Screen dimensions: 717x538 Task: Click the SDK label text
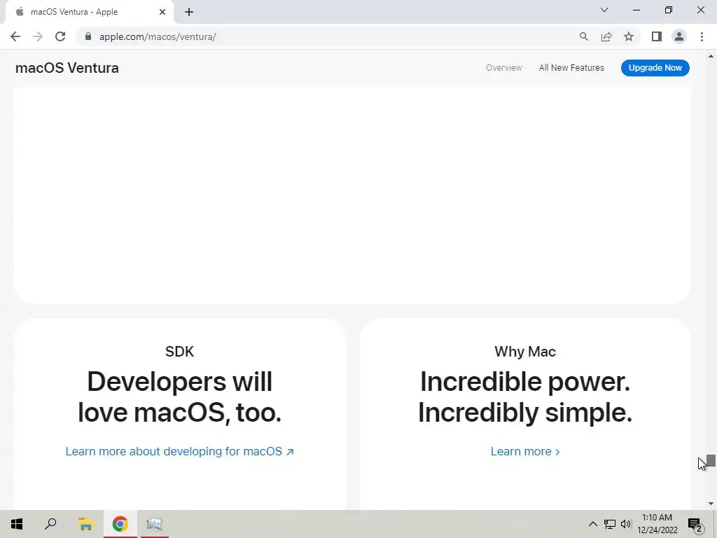tap(180, 352)
